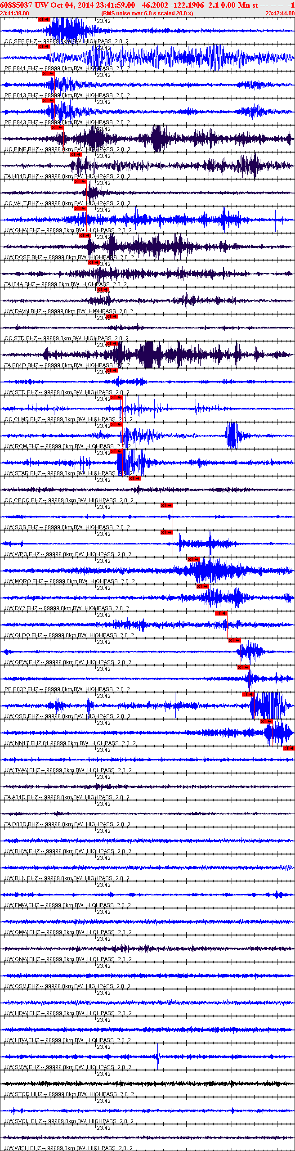Select the pick flag on PB.B013 trace
The height and width of the screenshot is (1151, 295).
(x=48, y=73)
